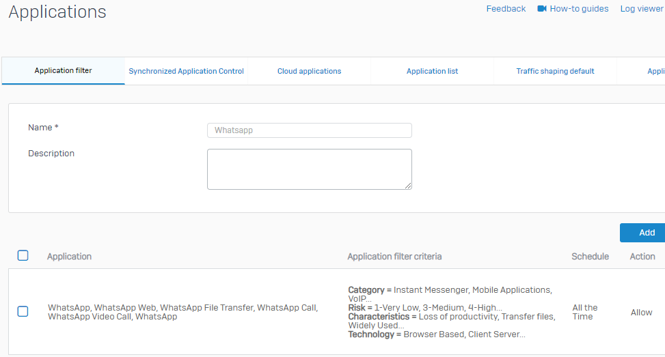Click the Characteristics = Loss of productivity line
Viewport: 665px width, 357px height.
452,321
